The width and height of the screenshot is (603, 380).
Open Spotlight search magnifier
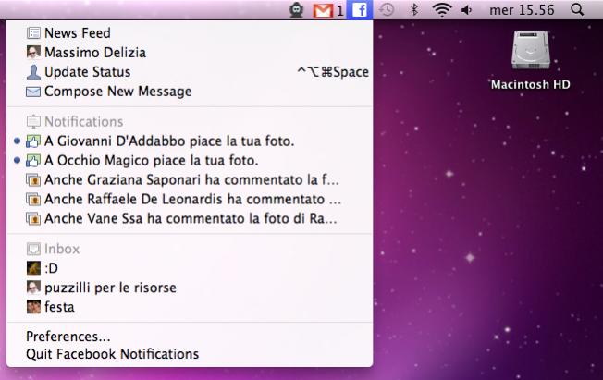coord(577,9)
